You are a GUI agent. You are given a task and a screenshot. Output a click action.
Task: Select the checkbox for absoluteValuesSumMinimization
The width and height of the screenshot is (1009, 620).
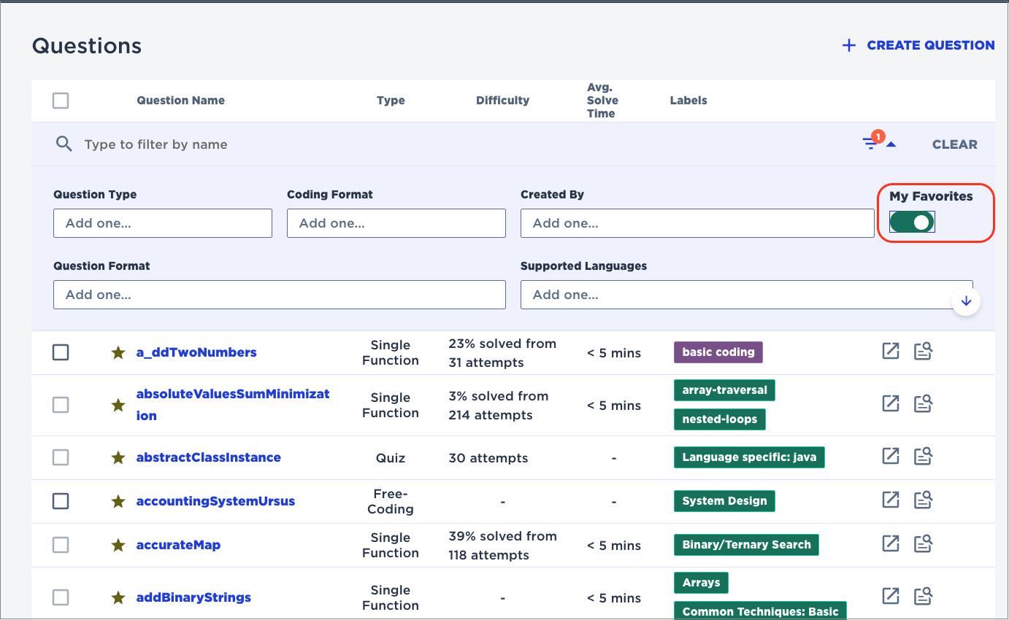pos(61,405)
